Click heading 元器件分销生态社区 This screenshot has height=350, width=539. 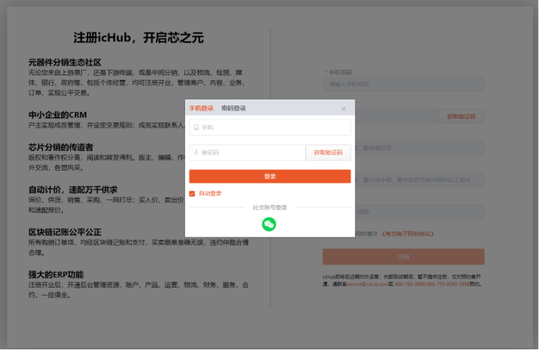click(x=65, y=62)
